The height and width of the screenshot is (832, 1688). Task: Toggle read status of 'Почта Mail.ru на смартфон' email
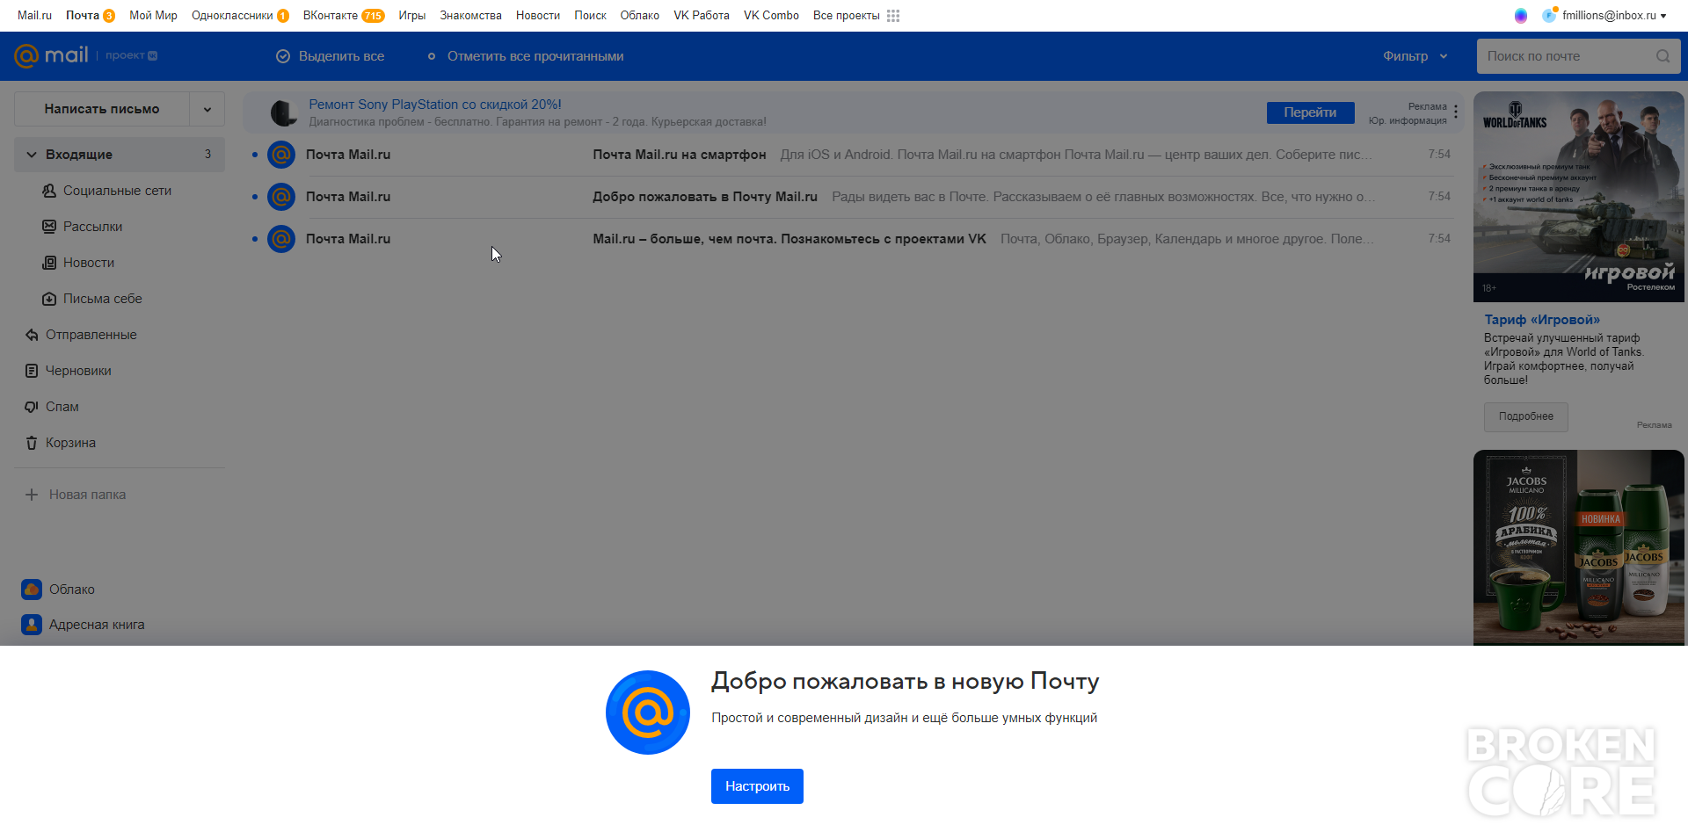(255, 155)
